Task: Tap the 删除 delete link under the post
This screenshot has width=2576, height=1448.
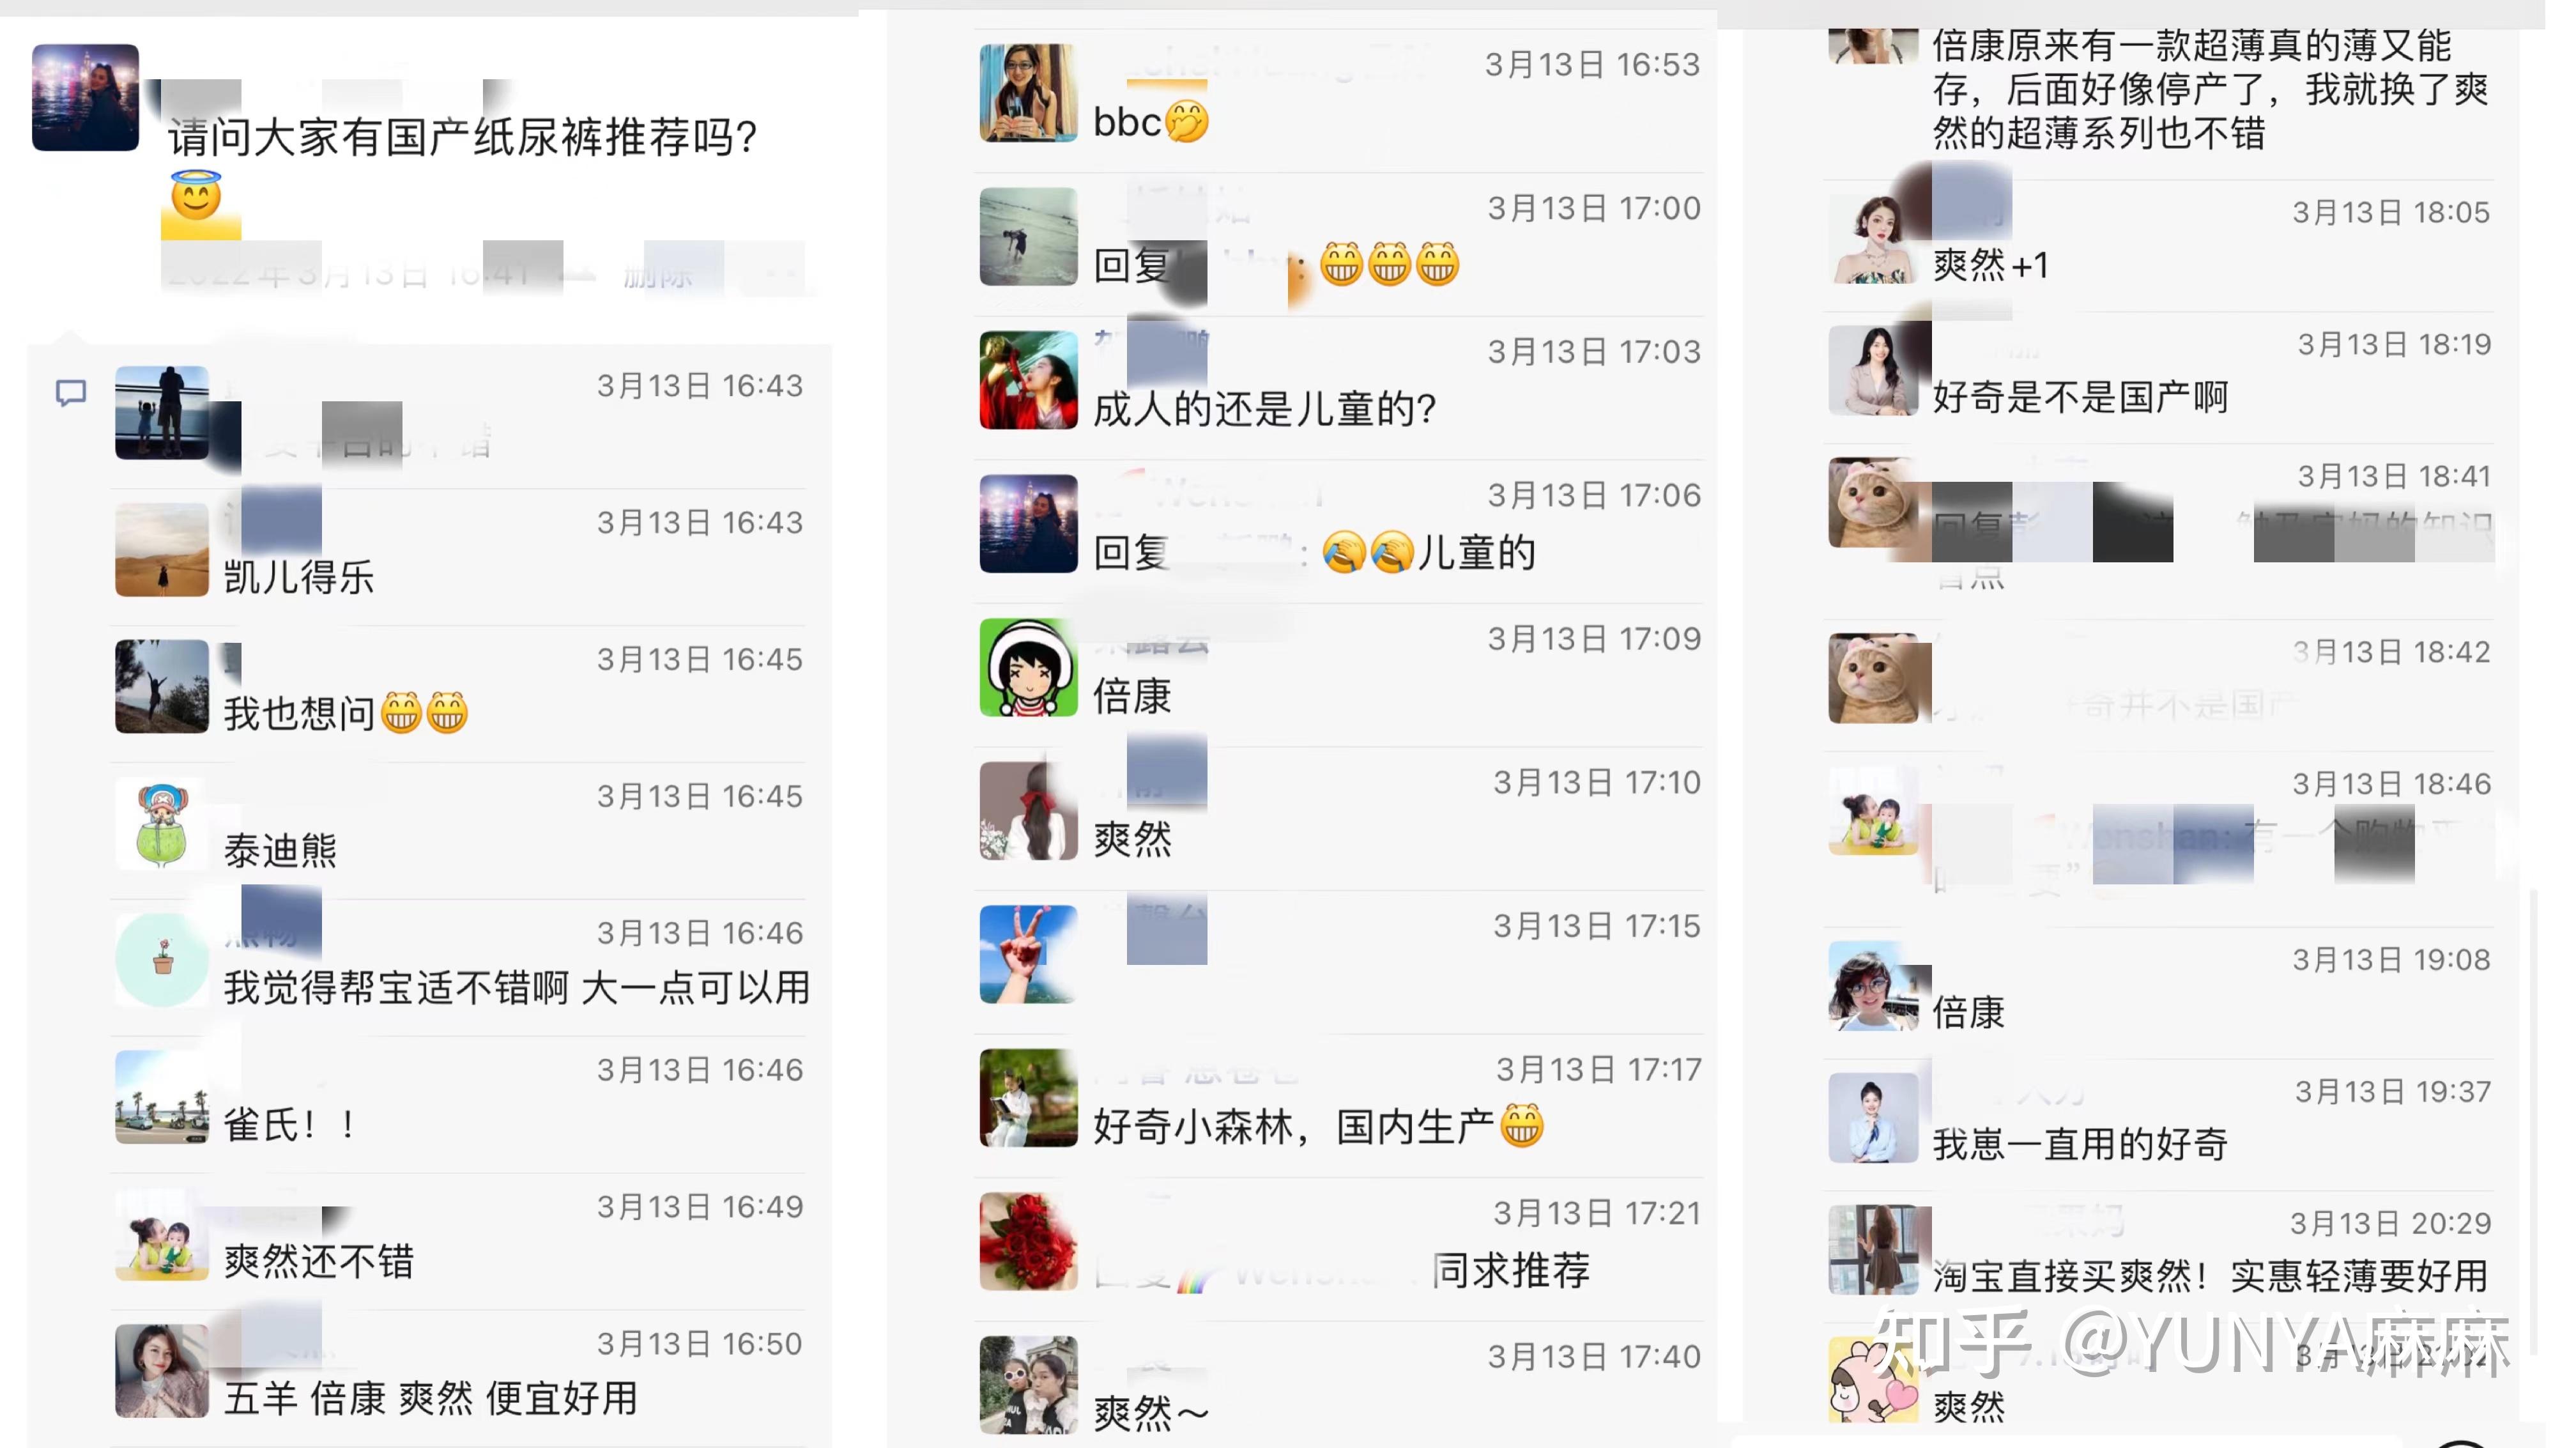Action: [x=657, y=274]
